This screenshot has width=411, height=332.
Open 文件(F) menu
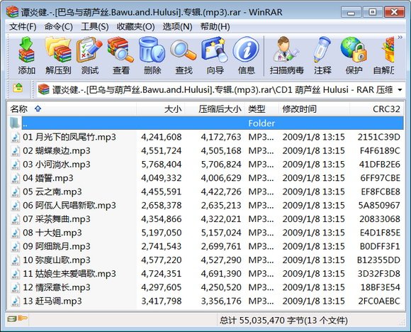pyautogui.click(x=23, y=26)
